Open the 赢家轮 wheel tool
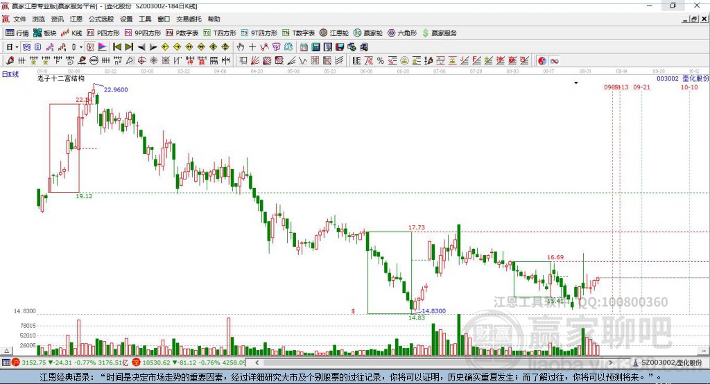Image resolution: width=710 pixels, height=384 pixels. [x=368, y=33]
